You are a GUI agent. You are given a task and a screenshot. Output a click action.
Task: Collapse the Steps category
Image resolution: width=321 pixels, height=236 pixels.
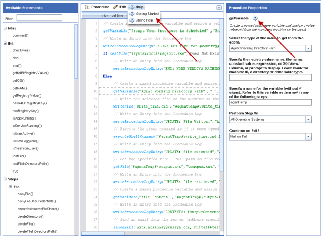[x=5, y=179]
